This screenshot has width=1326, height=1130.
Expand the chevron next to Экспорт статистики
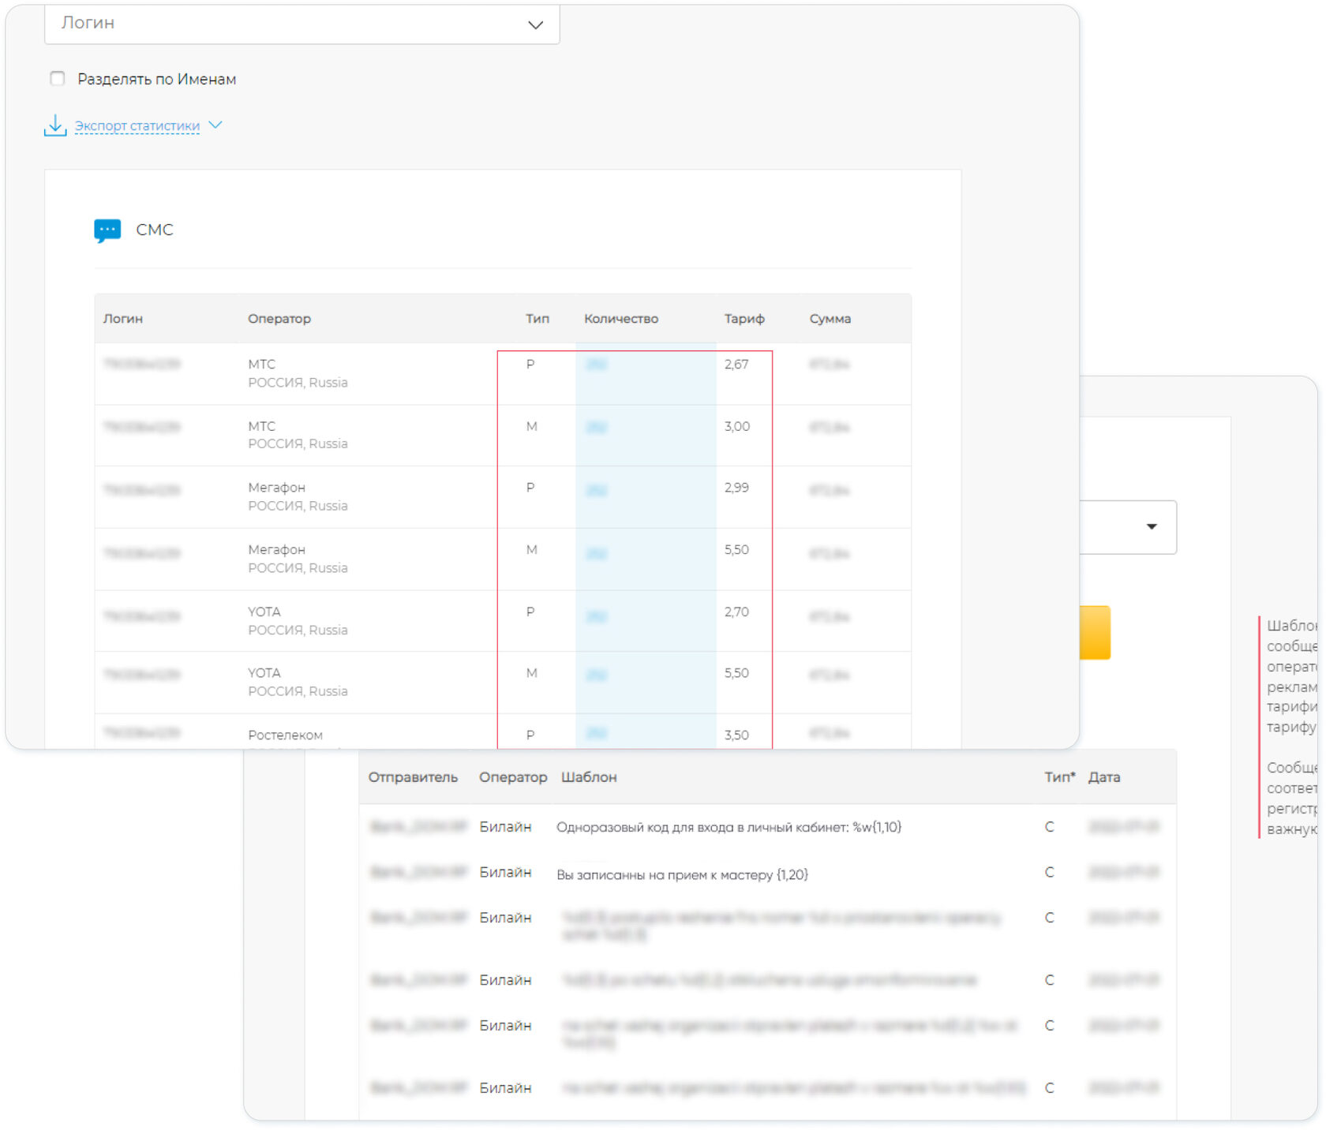(x=215, y=125)
